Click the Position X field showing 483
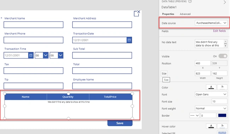Screen dimensions: 230x134 click(202, 63)
